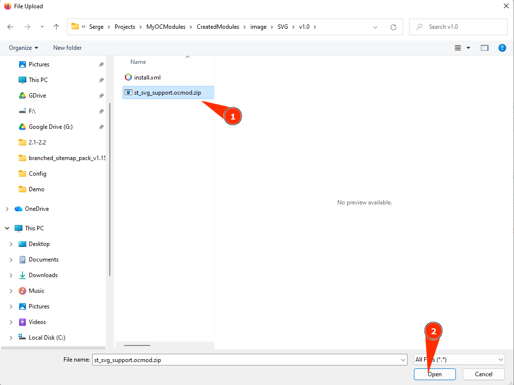Click Projects in the address path
The image size is (514, 385).
(x=125, y=27)
